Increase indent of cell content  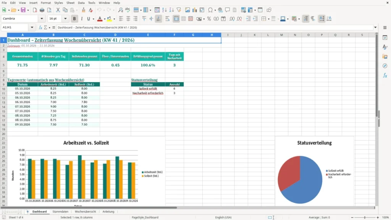pyautogui.click(x=248, y=19)
